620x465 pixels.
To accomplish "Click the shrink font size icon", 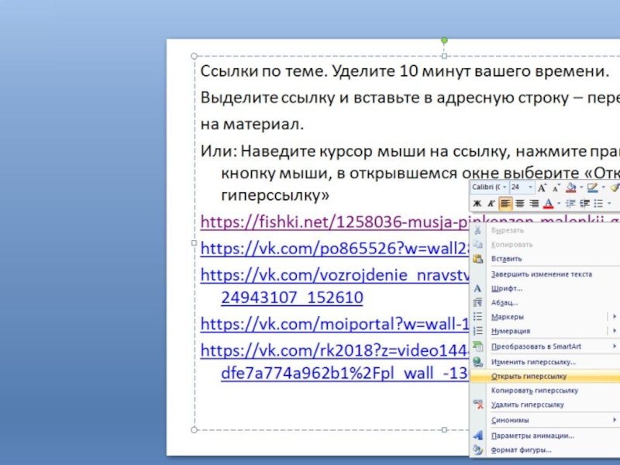I will coord(556,188).
